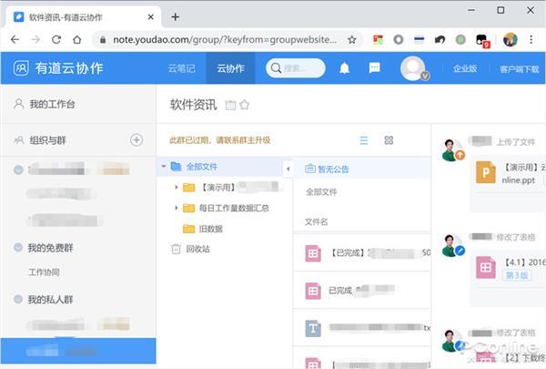Expand the 每日工作量数据汇总 folder
The image size is (546, 369).
tap(177, 208)
